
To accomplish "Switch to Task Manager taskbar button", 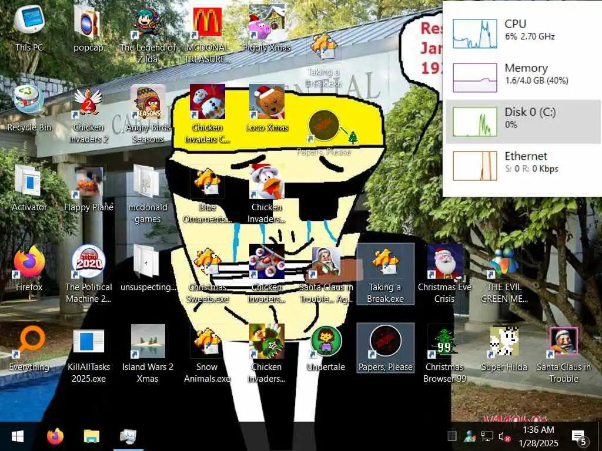I will tap(128, 436).
